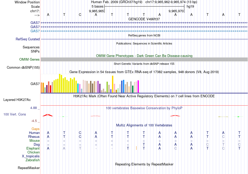Click the SNPs subtrack label
The image size is (248, 174).
click(35, 51)
